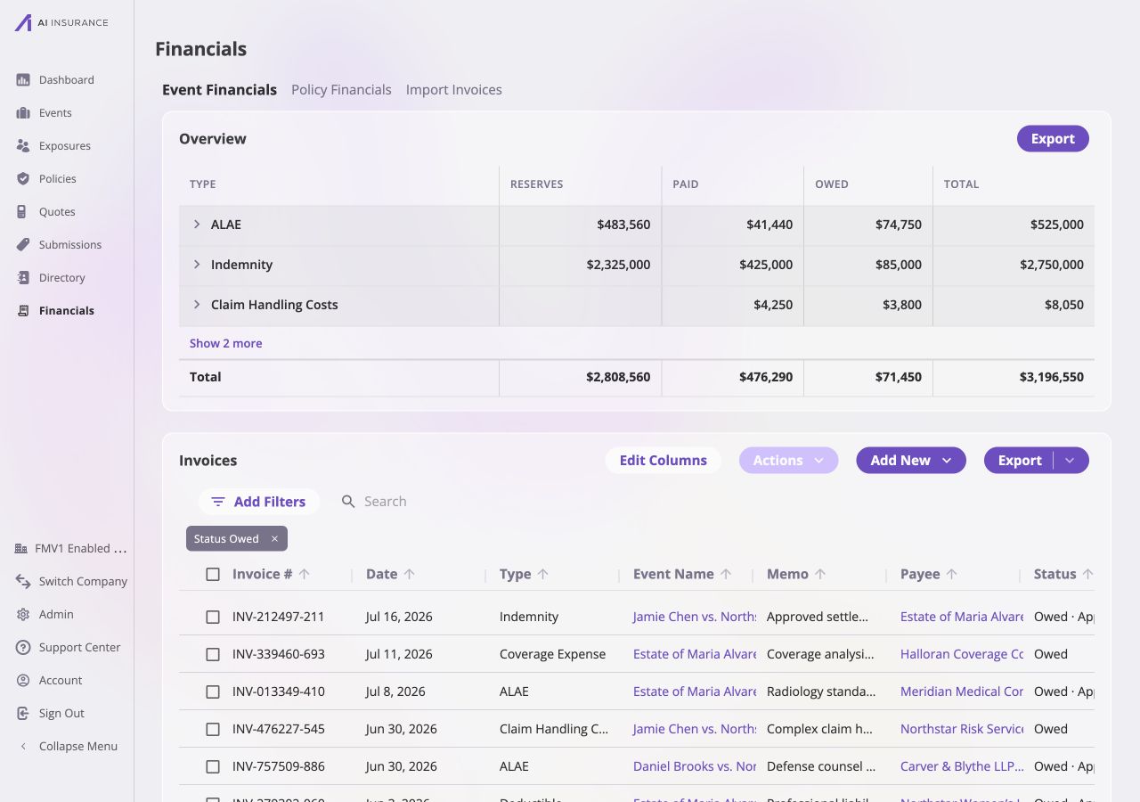Click the Coverage Expense type cell
Image resolution: width=1140 pixels, height=802 pixels.
pyautogui.click(x=553, y=654)
